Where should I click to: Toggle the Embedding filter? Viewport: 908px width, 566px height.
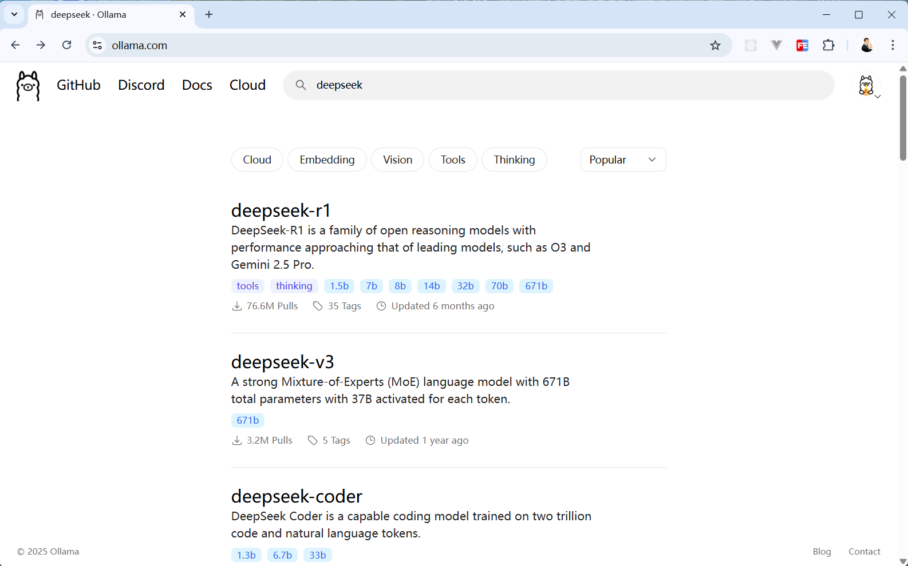pyautogui.click(x=327, y=160)
